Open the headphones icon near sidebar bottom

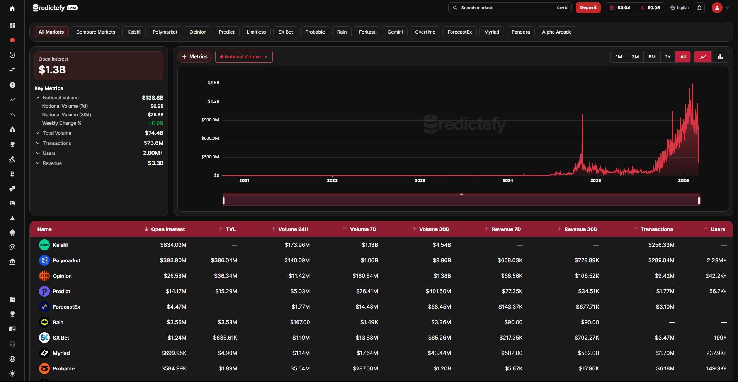click(12, 344)
